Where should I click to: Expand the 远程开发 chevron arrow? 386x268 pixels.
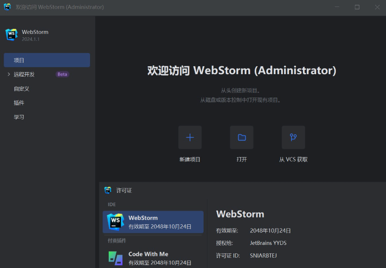9,74
